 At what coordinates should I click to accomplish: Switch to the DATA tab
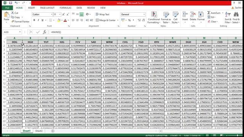tap(79, 8)
